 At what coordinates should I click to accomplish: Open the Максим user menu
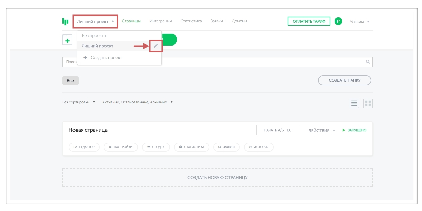click(x=359, y=22)
